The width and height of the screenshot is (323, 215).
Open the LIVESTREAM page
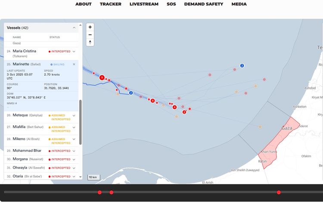coord(144,4)
